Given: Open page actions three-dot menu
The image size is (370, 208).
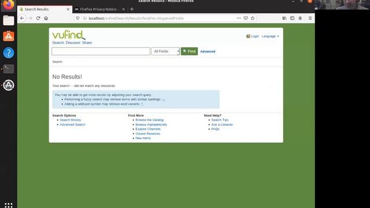Looking at the screenshot, I should tap(239, 18).
